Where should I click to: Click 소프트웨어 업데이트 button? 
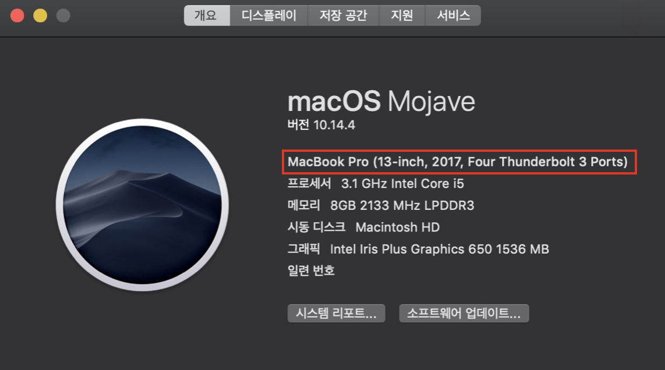[464, 313]
